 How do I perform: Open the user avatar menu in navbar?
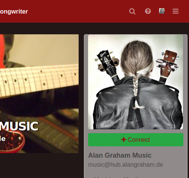click(162, 11)
